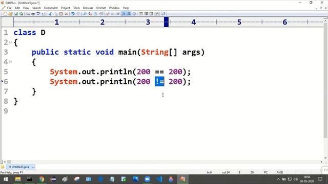Image resolution: width=328 pixels, height=184 pixels.
Task: Click the font A toolbar icon
Action: [x=108, y=14]
